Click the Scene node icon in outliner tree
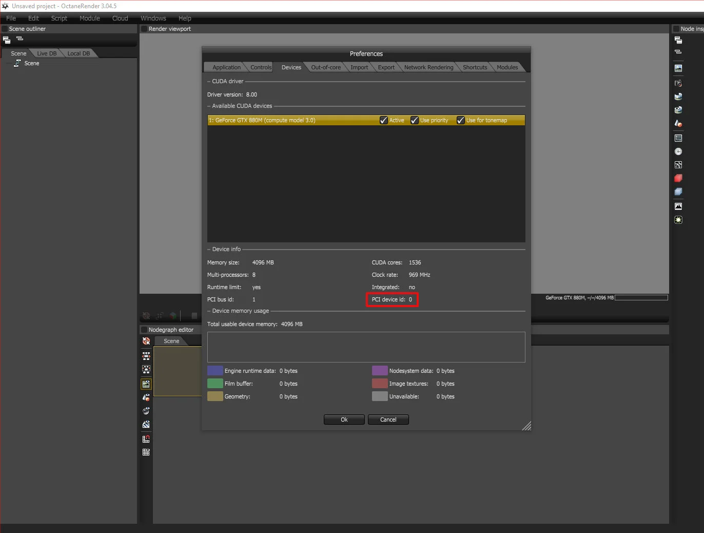The height and width of the screenshot is (533, 704). (x=17, y=63)
